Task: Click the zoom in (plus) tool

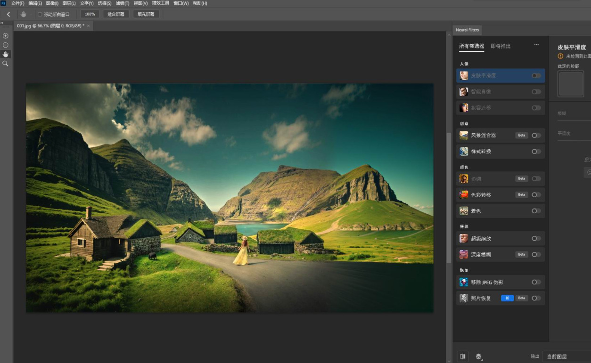Action: click(6, 36)
